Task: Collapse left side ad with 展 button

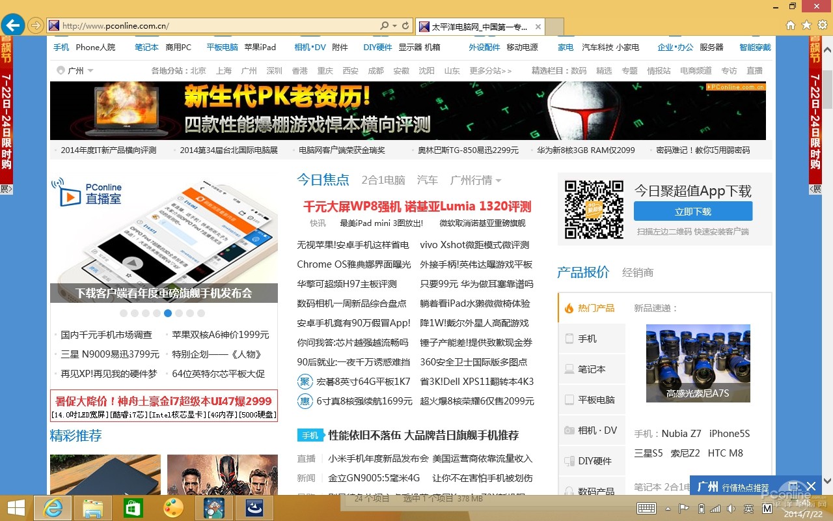Action: point(6,189)
